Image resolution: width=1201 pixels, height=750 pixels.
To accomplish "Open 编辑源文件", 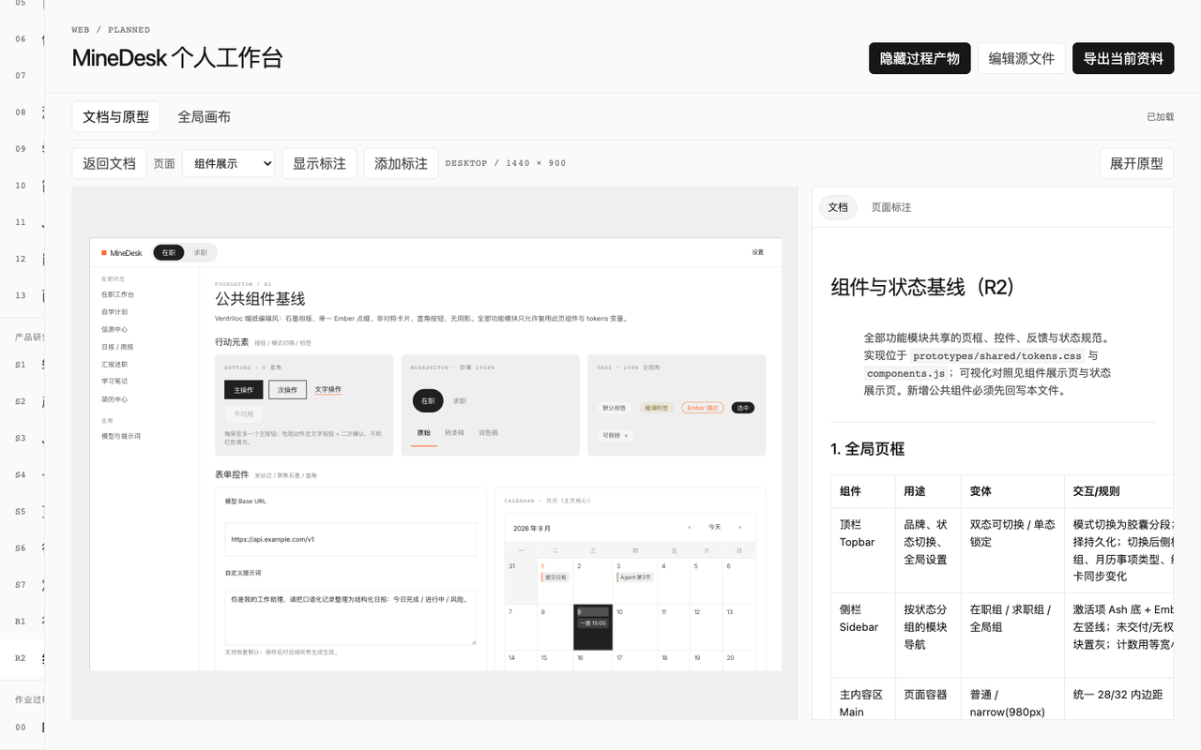I will 1022,58.
